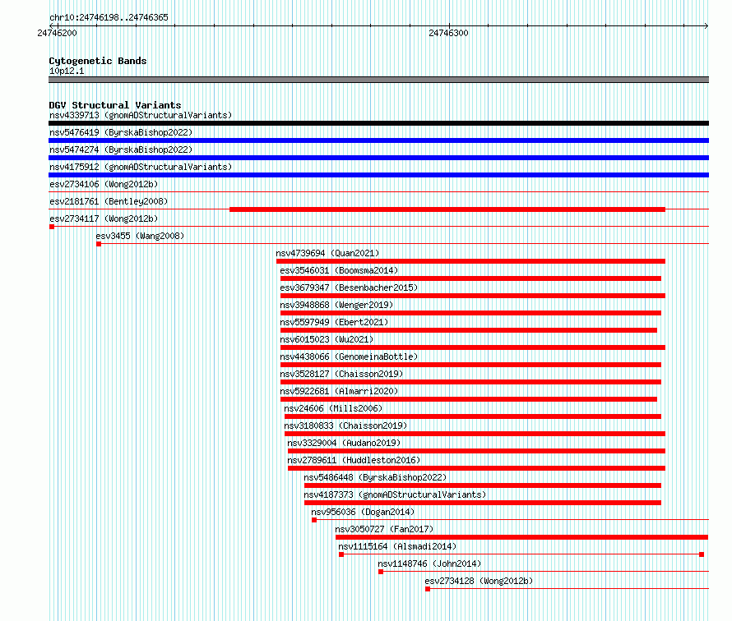The height and width of the screenshot is (621, 732).
Task: Click the right end marker of nsv1115164
Action: click(x=702, y=554)
